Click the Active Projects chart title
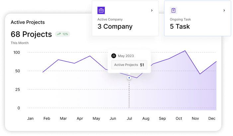The width and height of the screenshot is (233, 136). [x=28, y=22]
